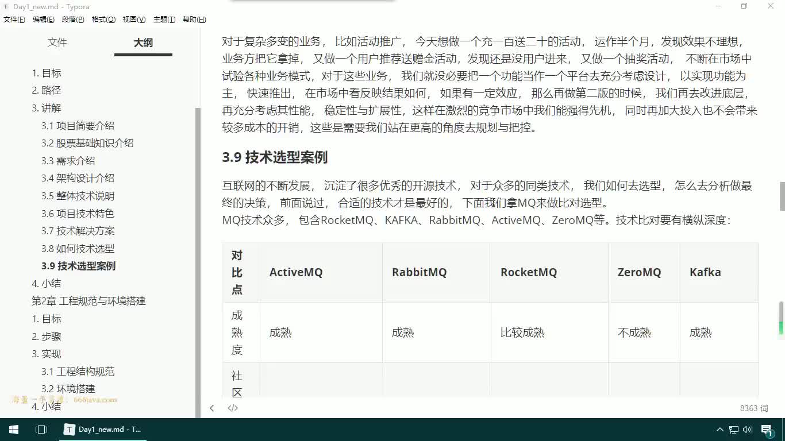Viewport: 785px width, 441px height.
Task: Click the document vertical scrollbar thumb
Action: 782,196
